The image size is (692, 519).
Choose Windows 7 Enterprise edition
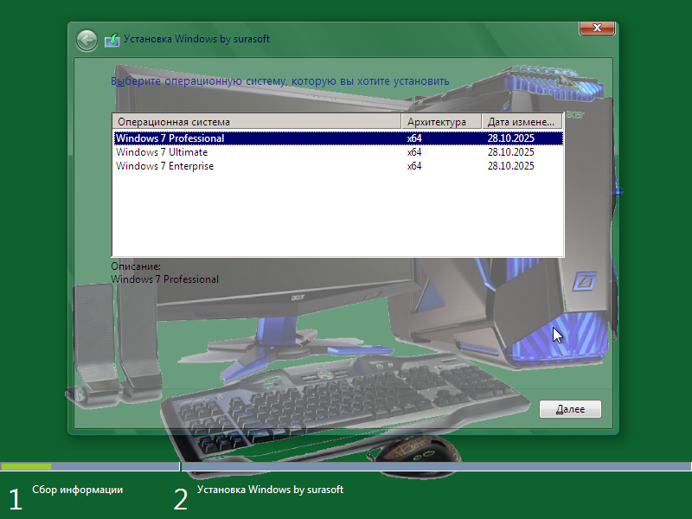pyautogui.click(x=164, y=166)
